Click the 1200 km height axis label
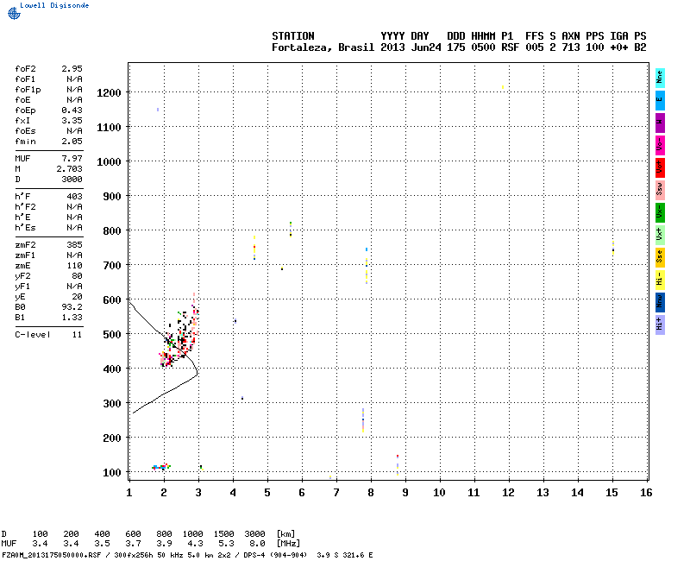690x561 pixels. (x=109, y=93)
